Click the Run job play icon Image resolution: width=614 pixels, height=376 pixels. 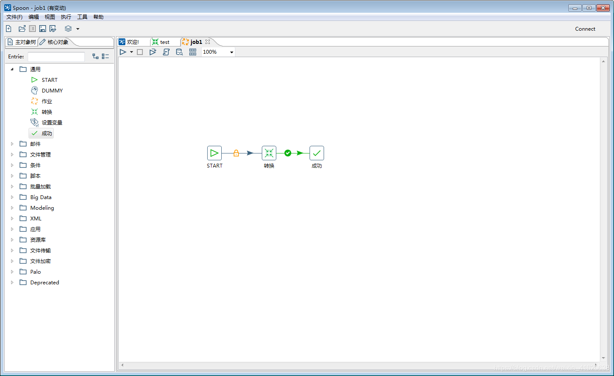[x=123, y=52]
